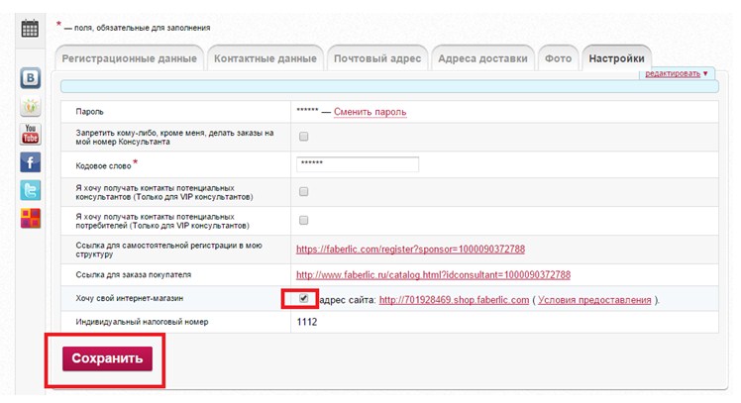Click the Пароль row label
The width and height of the screenshot is (741, 403).
coord(89,112)
